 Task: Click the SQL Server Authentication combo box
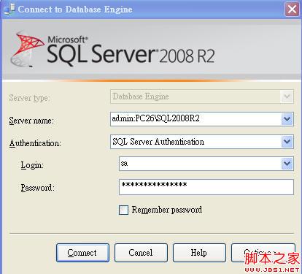(202, 142)
